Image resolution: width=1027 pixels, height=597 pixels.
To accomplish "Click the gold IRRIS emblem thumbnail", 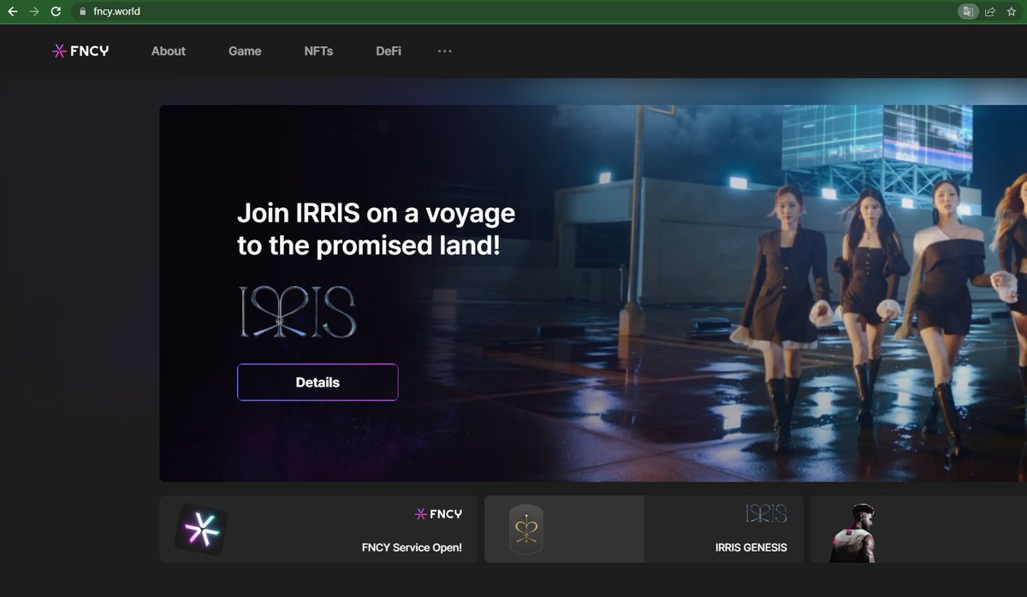I will click(x=525, y=529).
